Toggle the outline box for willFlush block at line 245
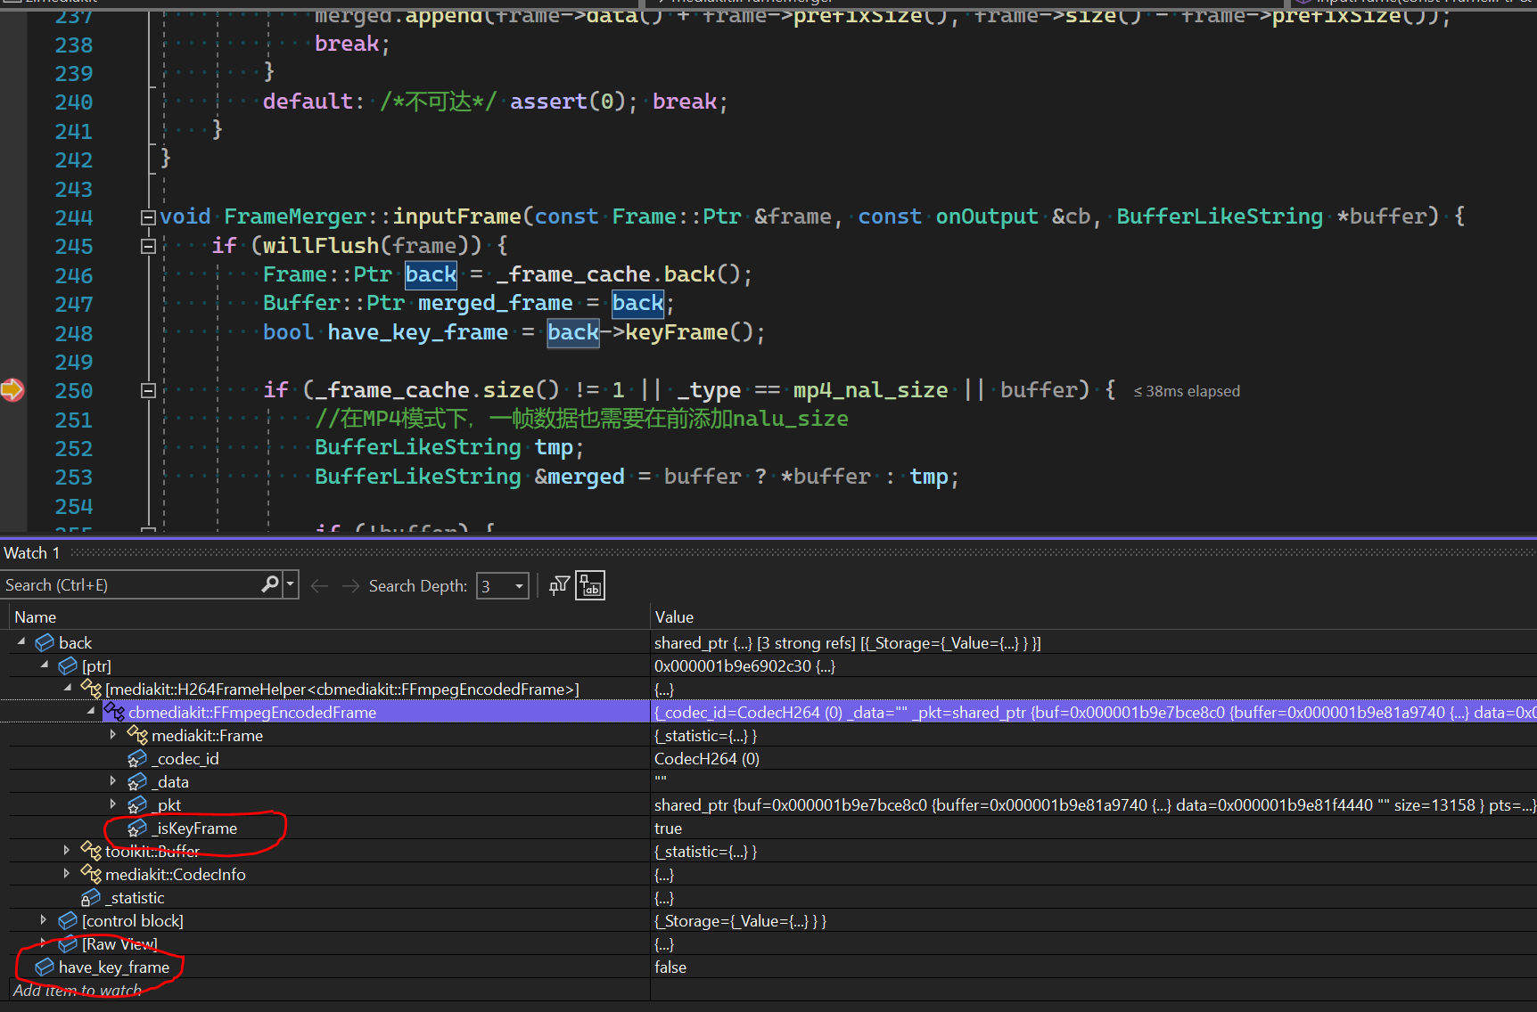The height and width of the screenshot is (1012, 1537). 148,246
